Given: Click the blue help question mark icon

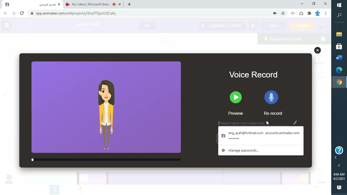Looking at the screenshot, I should (x=339, y=150).
